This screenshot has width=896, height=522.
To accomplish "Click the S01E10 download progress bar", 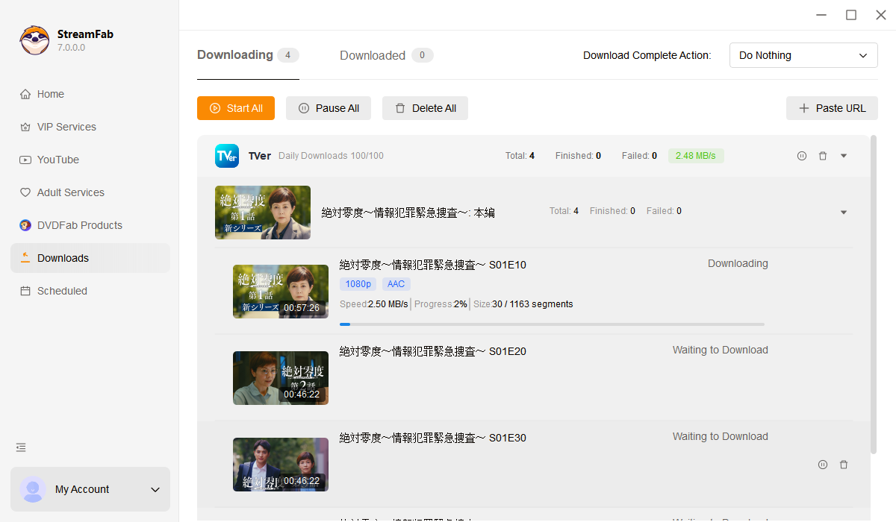I will click(x=552, y=324).
